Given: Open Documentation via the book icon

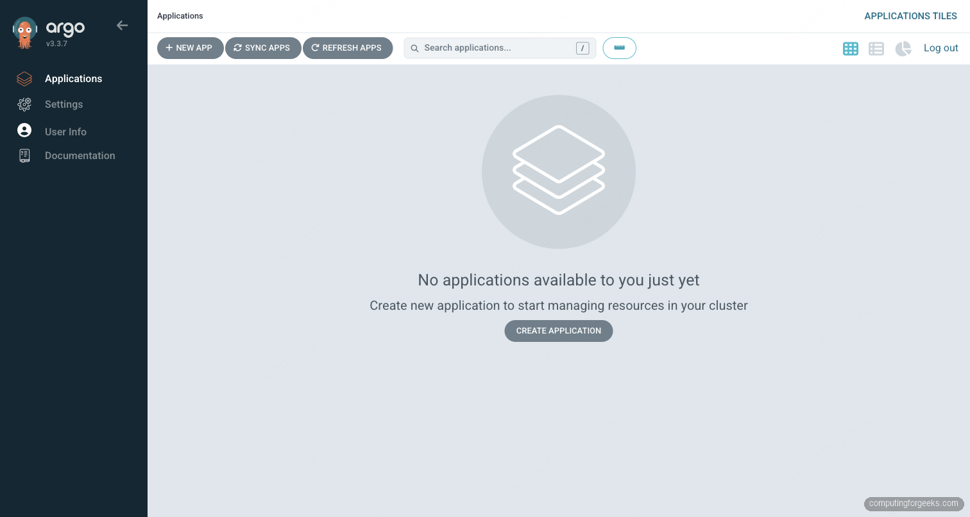Looking at the screenshot, I should 24,155.
